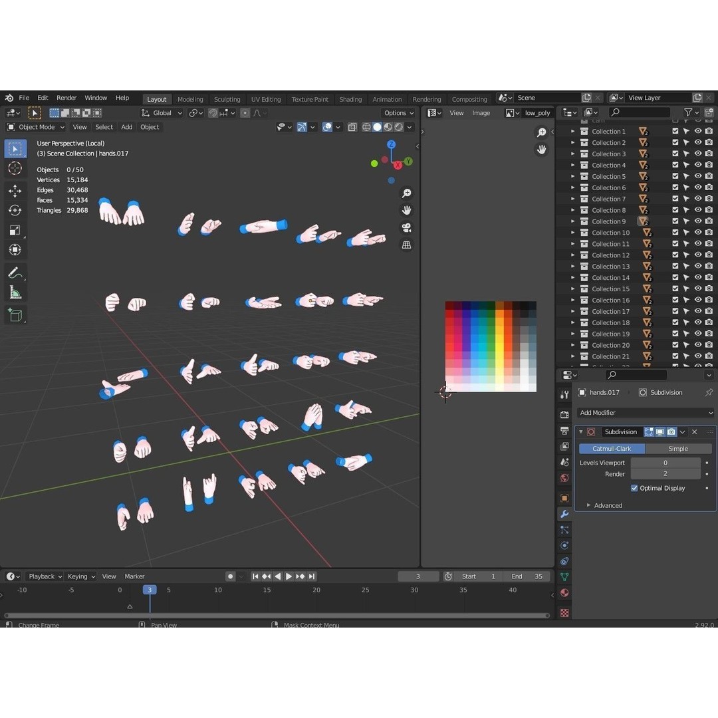Switch to the Sculpting workspace tab
The image size is (718, 718).
(x=226, y=99)
